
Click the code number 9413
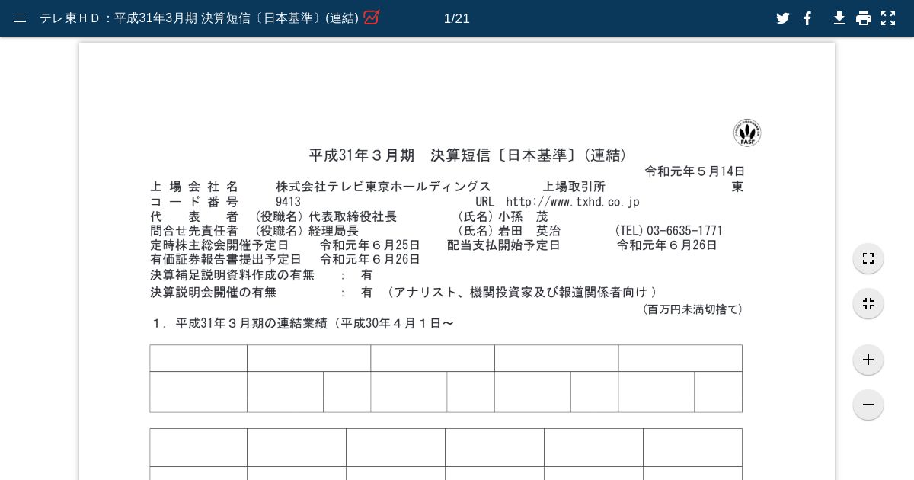[288, 202]
